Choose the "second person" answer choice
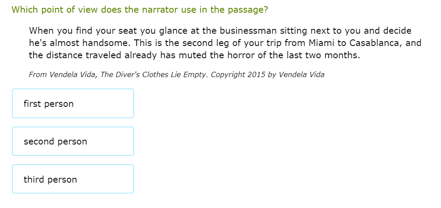 (73, 141)
